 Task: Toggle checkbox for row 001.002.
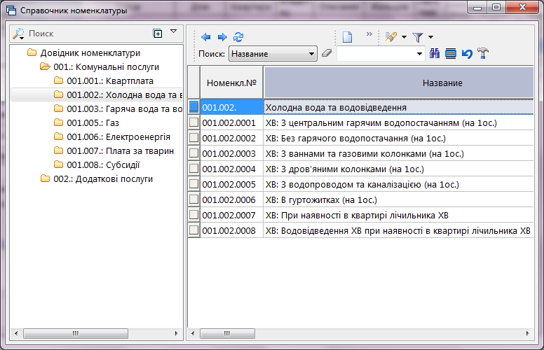click(193, 106)
